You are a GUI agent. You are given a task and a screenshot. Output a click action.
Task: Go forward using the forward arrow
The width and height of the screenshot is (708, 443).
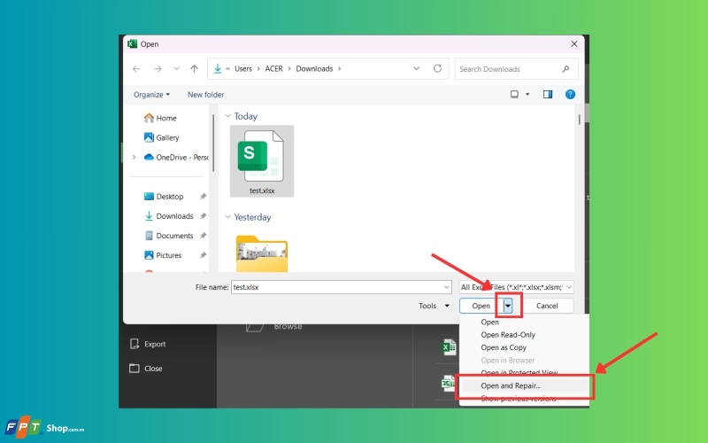click(158, 69)
